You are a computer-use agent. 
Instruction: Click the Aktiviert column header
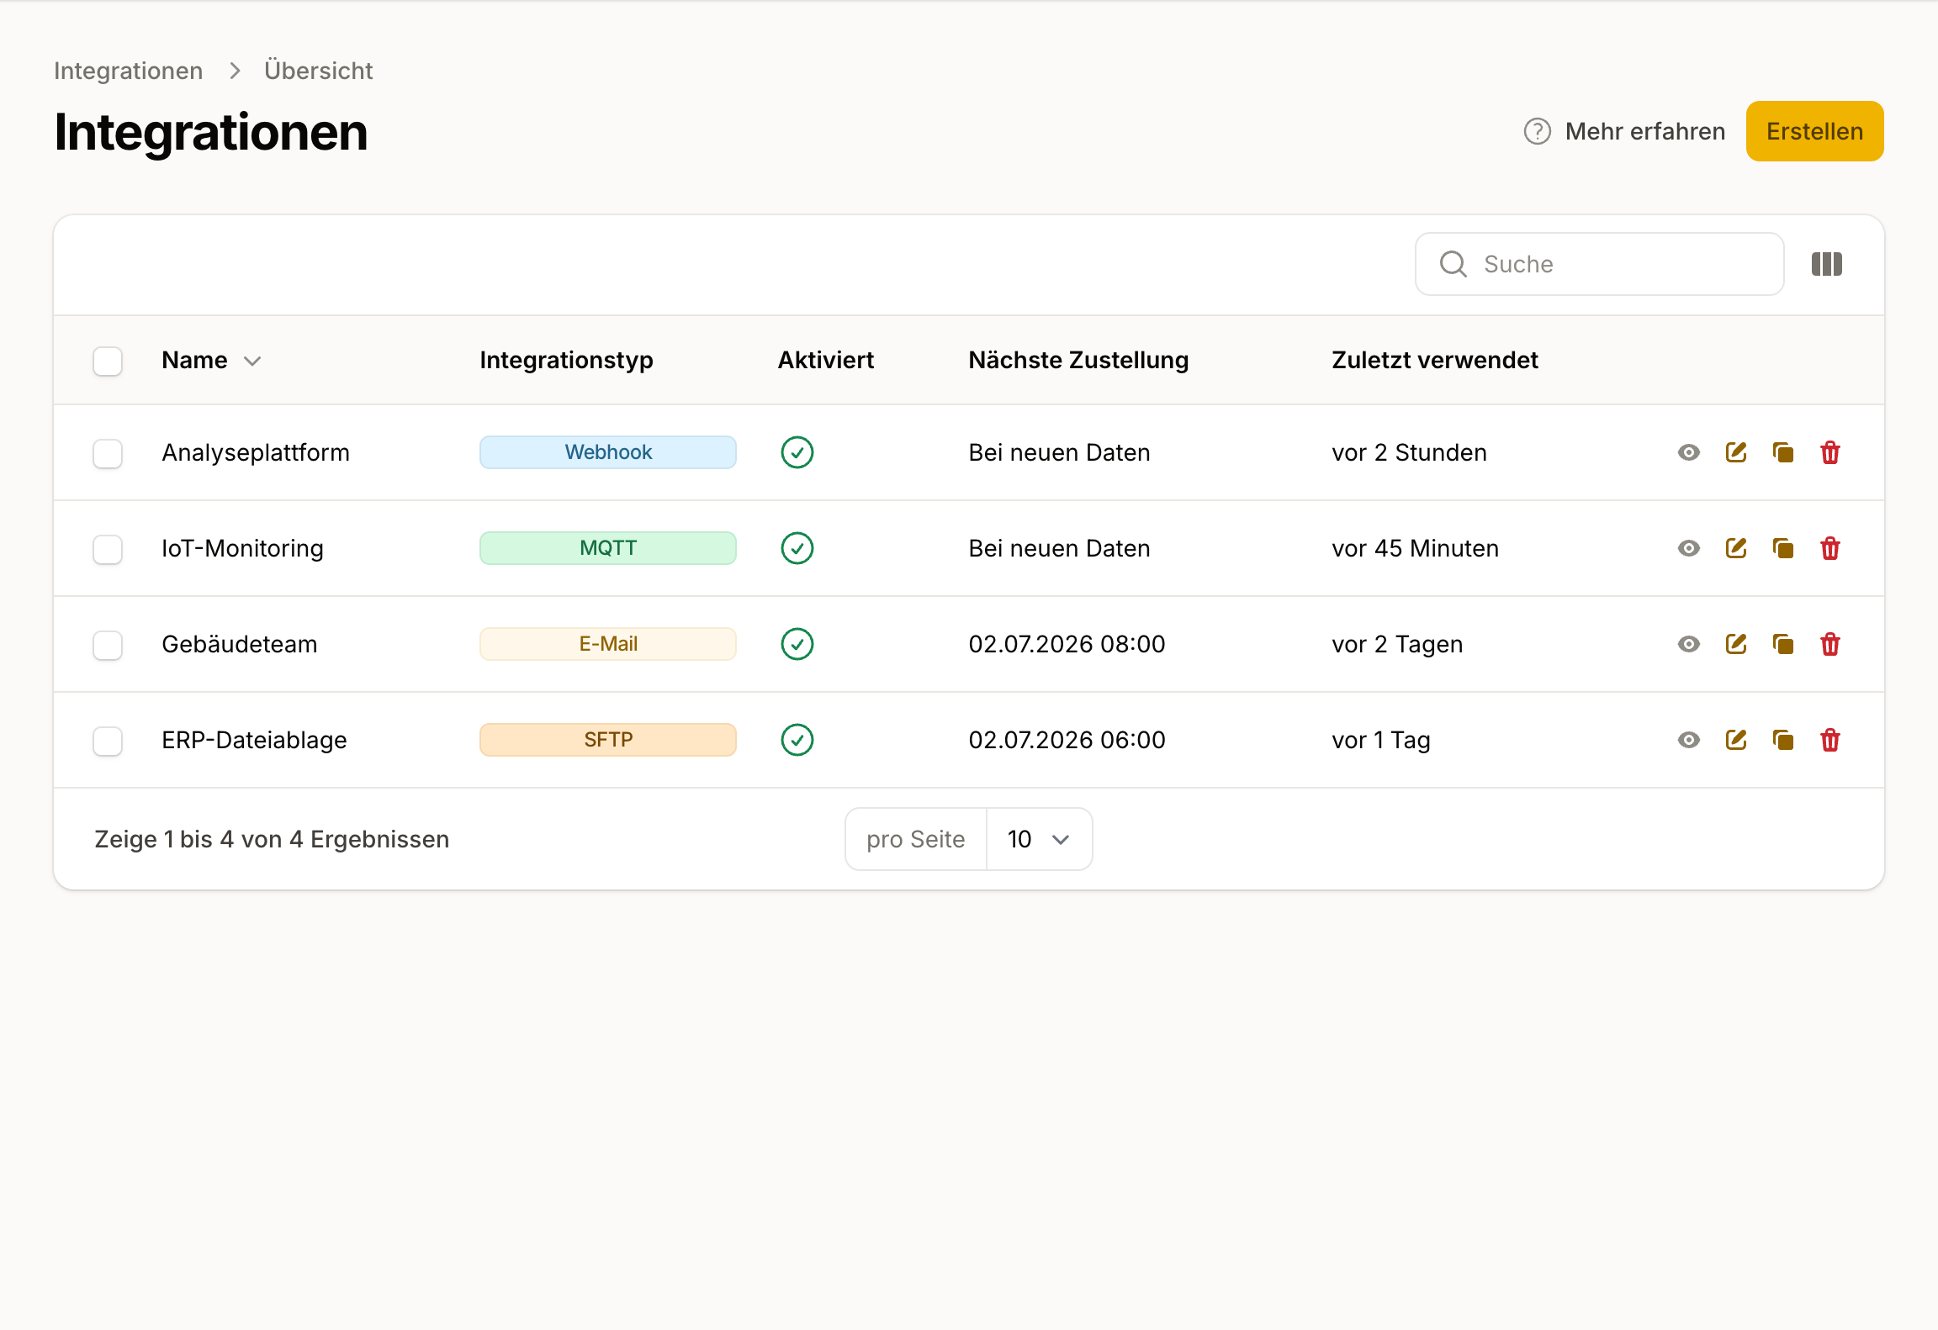click(x=825, y=360)
